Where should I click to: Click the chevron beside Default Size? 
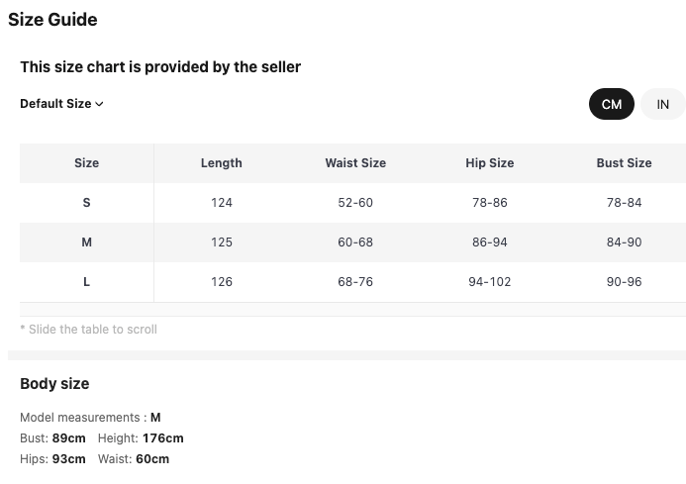99,104
